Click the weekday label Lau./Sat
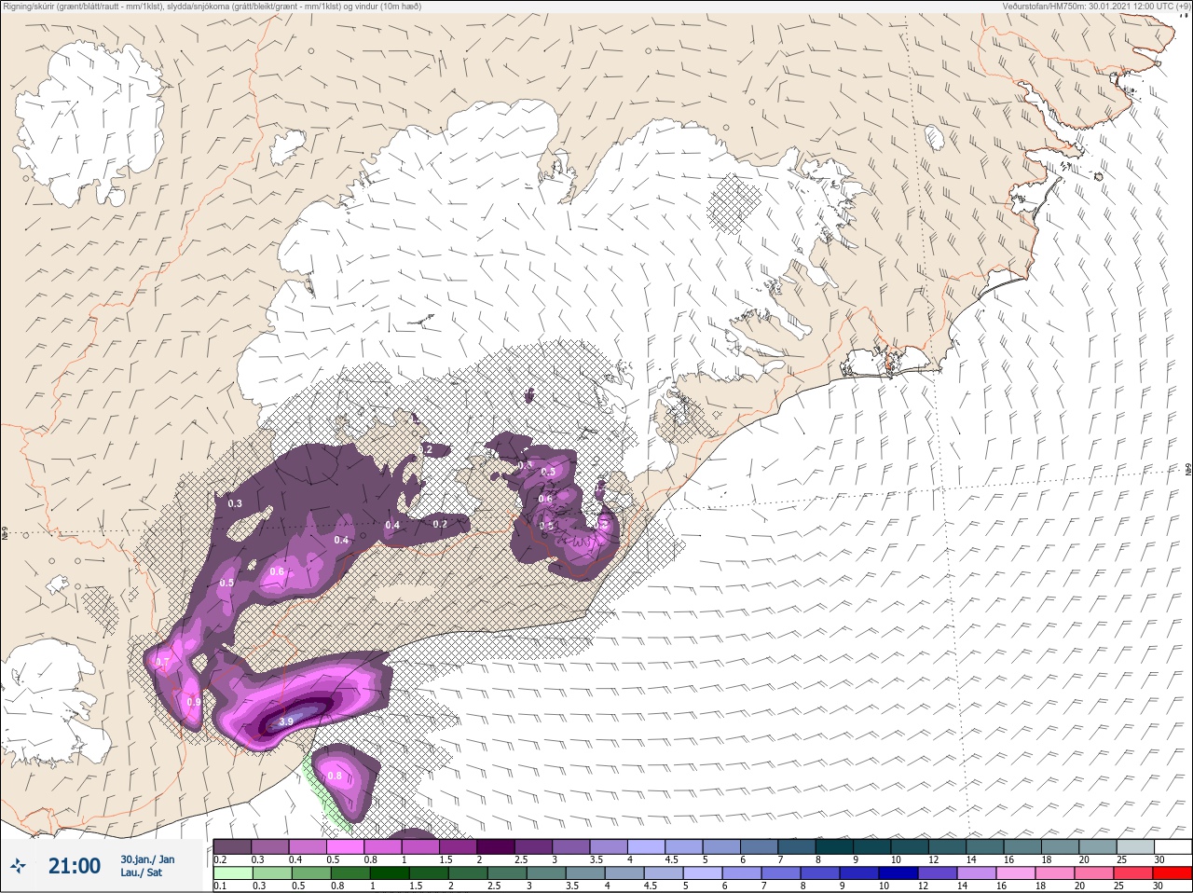 click(x=141, y=872)
